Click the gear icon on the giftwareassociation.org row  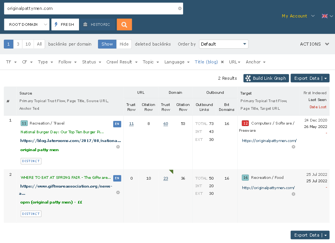(118, 193)
